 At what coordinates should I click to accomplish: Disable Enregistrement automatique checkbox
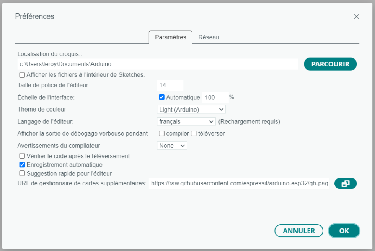(22, 165)
